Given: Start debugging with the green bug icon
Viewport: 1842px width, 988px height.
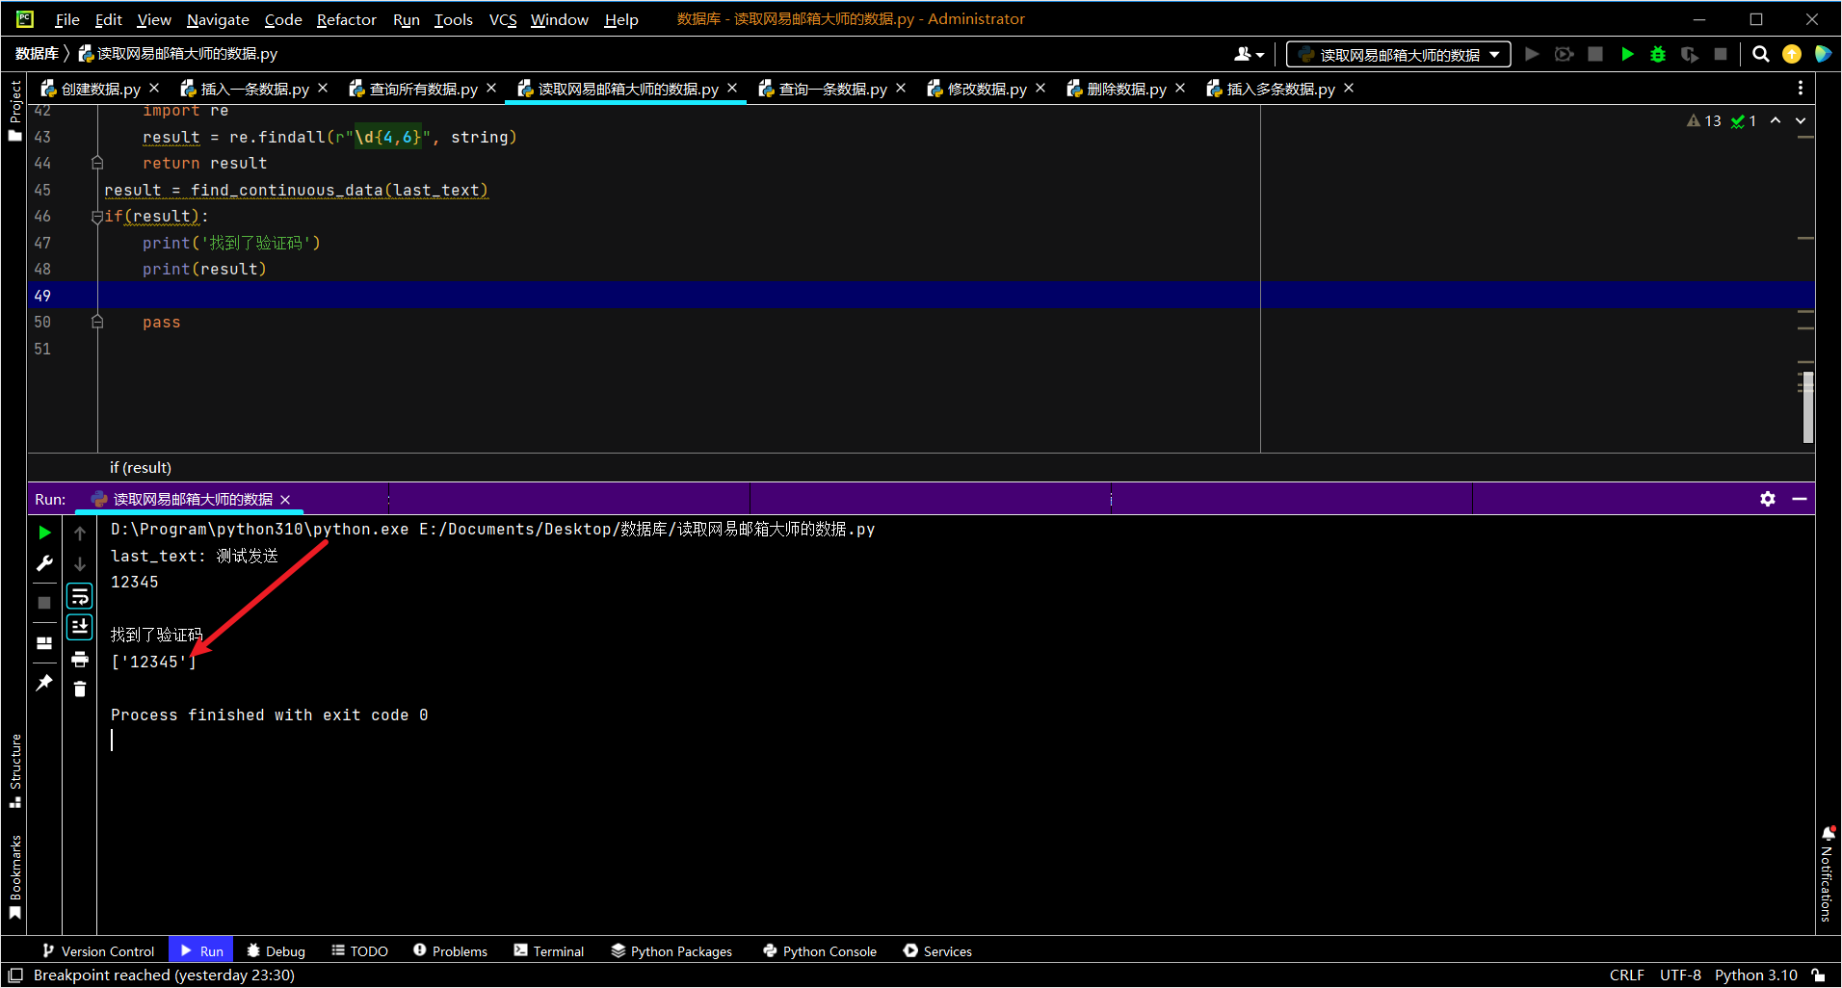Looking at the screenshot, I should [x=1658, y=55].
